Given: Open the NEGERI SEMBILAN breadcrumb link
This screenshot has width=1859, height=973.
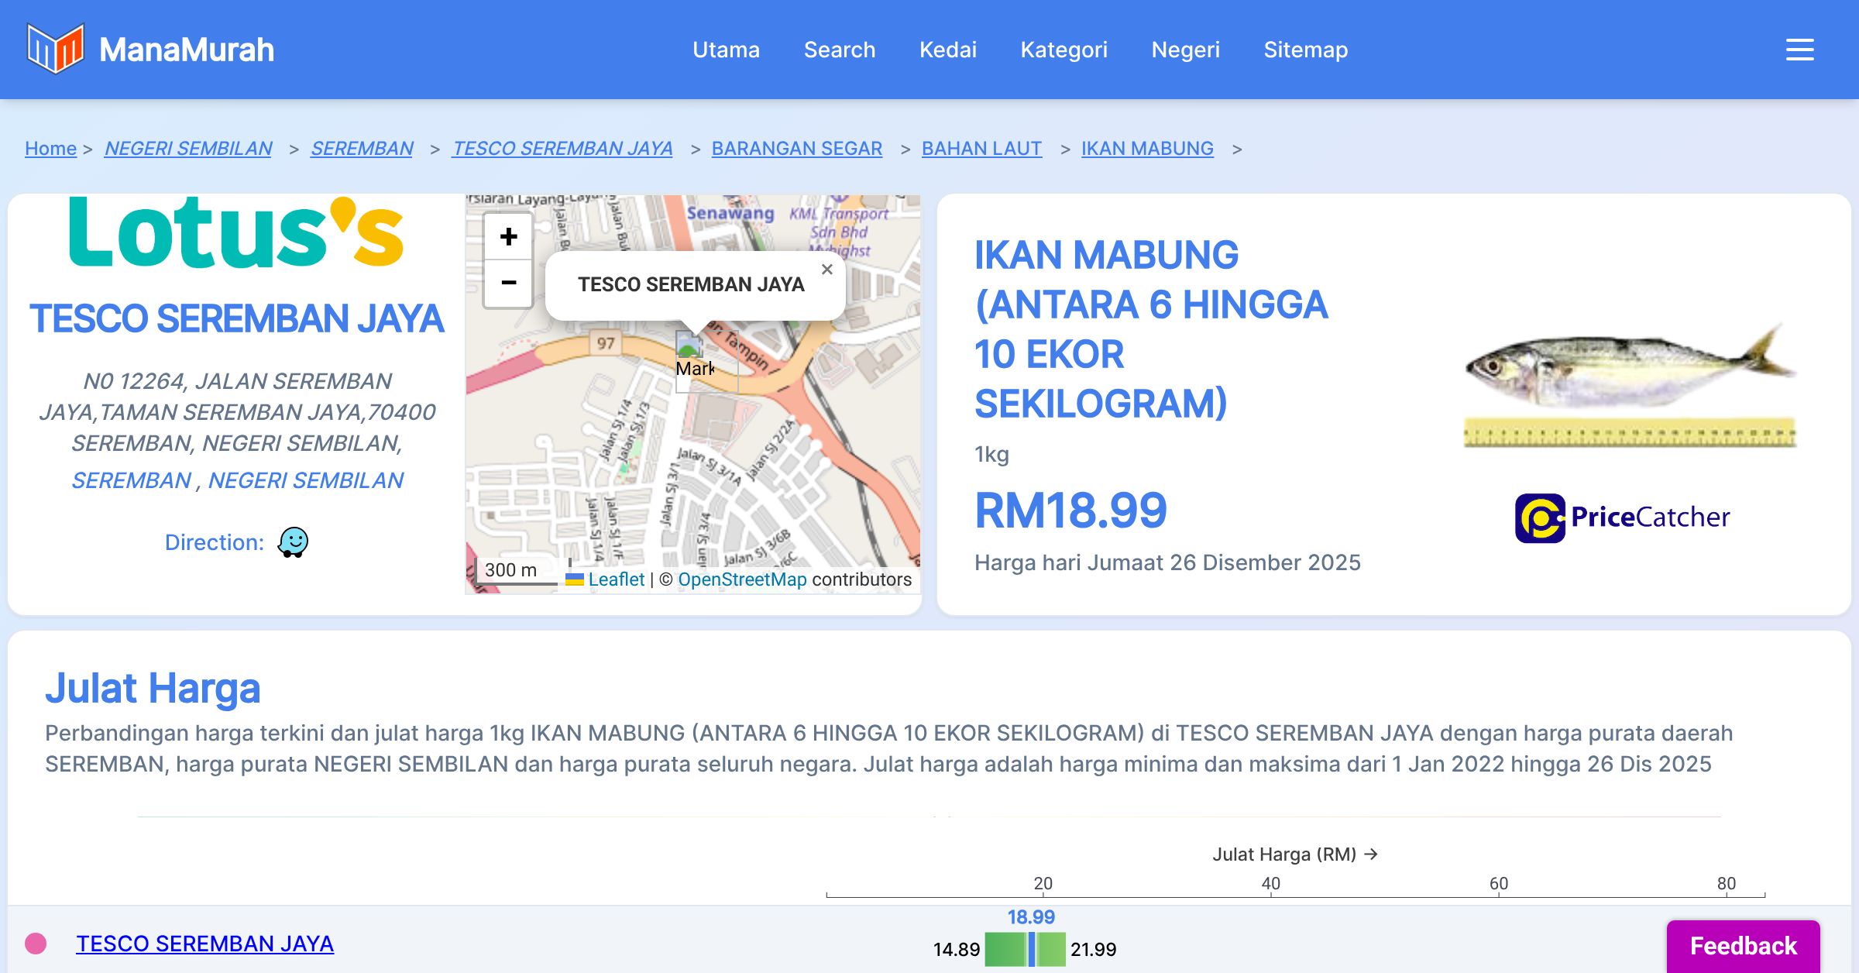Looking at the screenshot, I should click(188, 148).
